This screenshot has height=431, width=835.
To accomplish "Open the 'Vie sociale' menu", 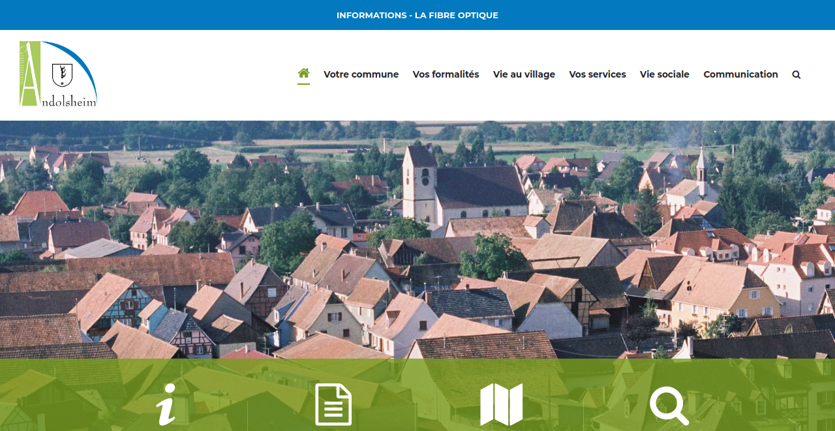I will (664, 74).
